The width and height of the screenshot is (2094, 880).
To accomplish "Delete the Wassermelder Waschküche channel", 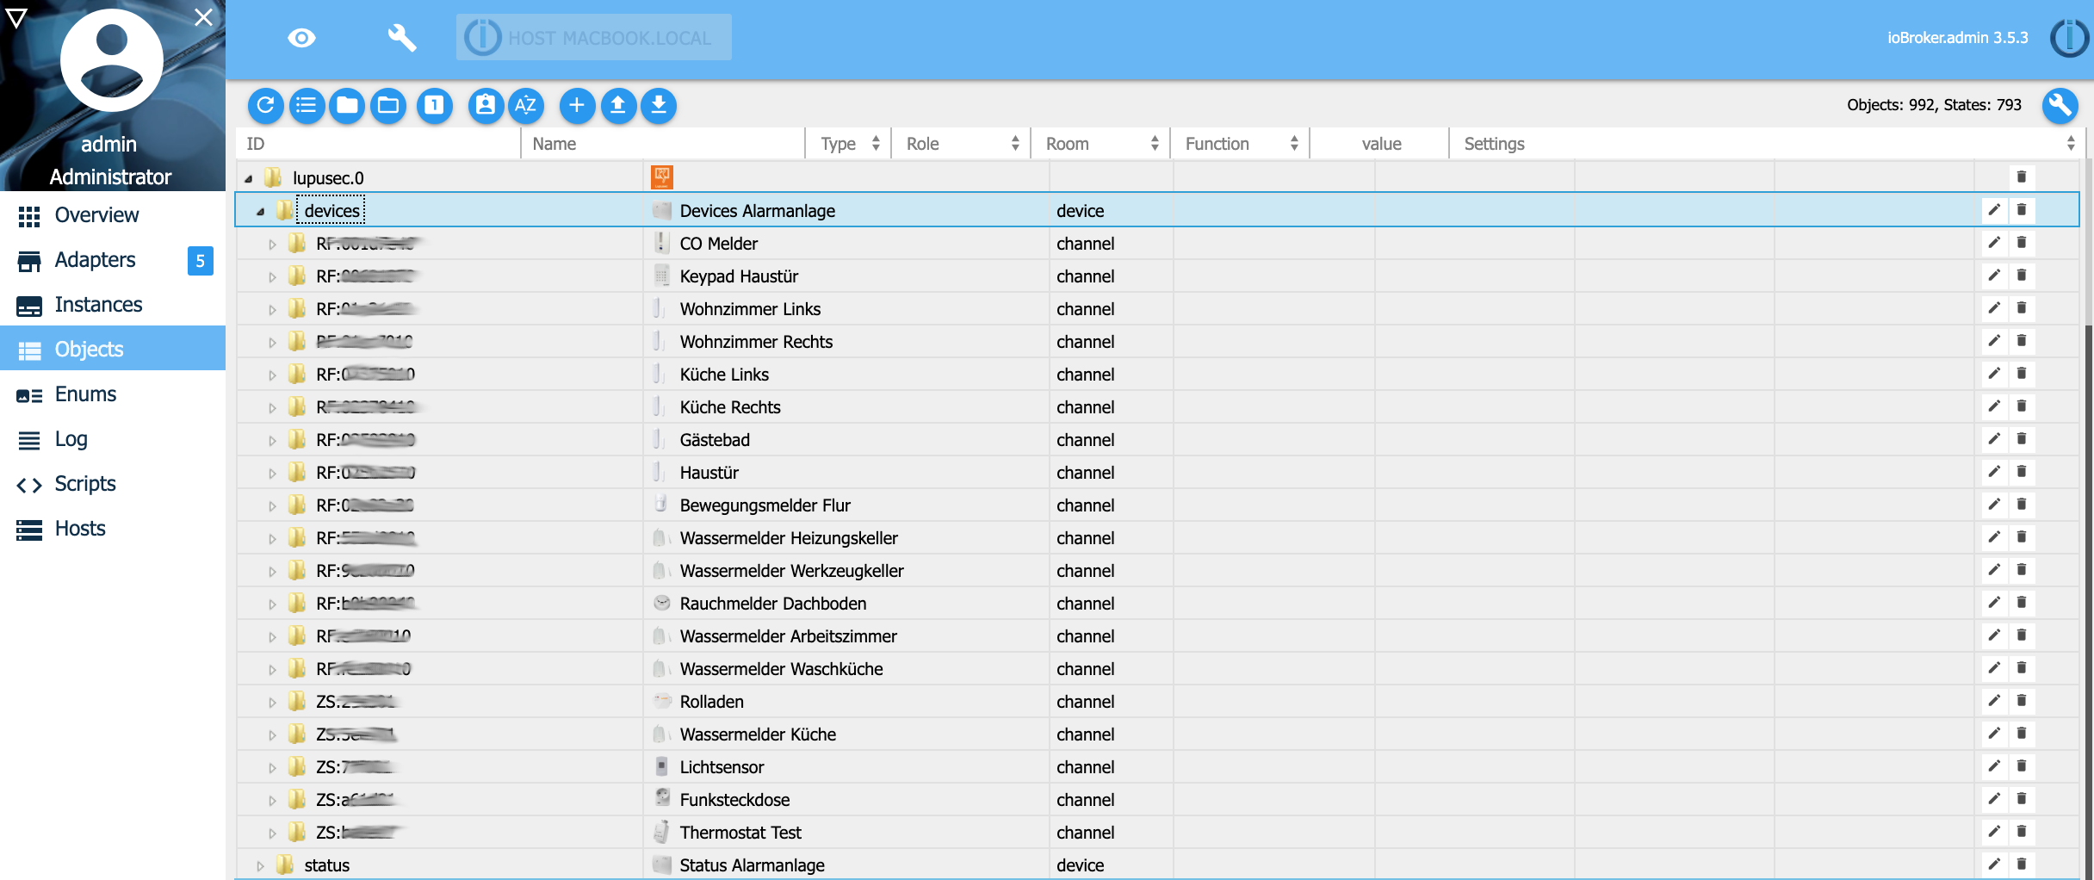I will tap(2022, 667).
